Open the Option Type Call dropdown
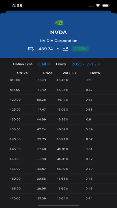Screen dimensions: 117x208 pyautogui.click(x=44, y=64)
